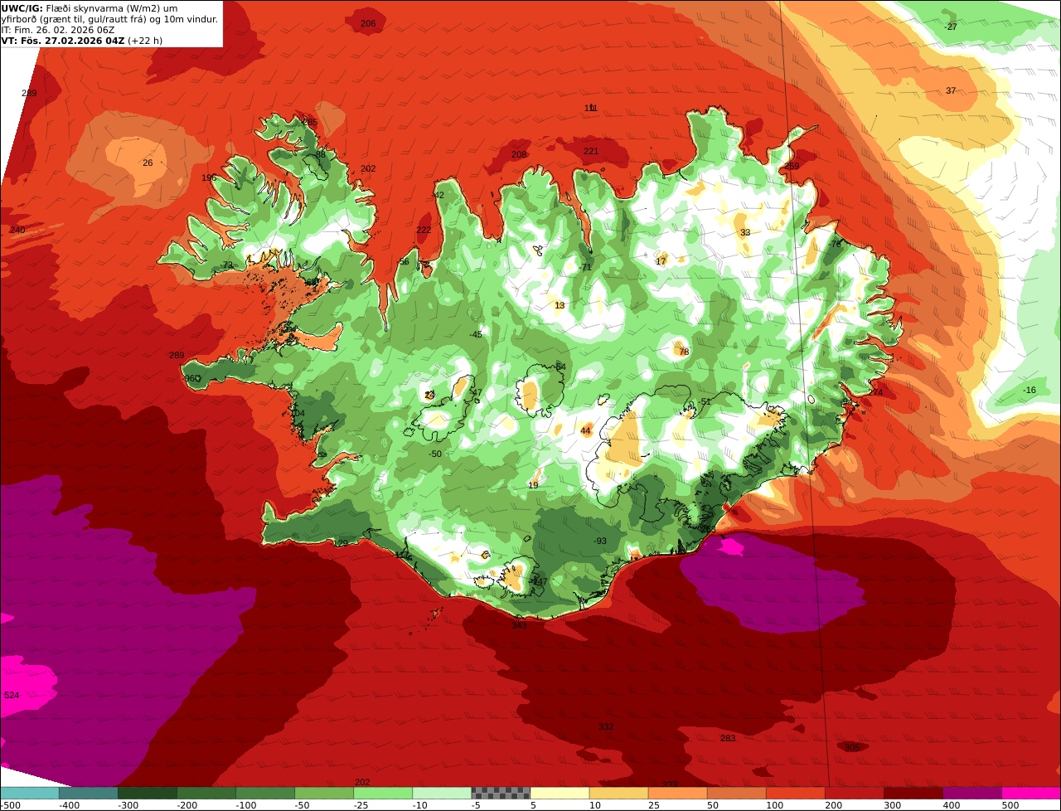Click the '345' value off the south coast
This screenshot has width=1061, height=811.
tap(519, 625)
